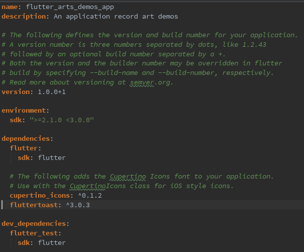Click the 'dependencies' key
Screen dimensions: 304x252
(x=26, y=139)
